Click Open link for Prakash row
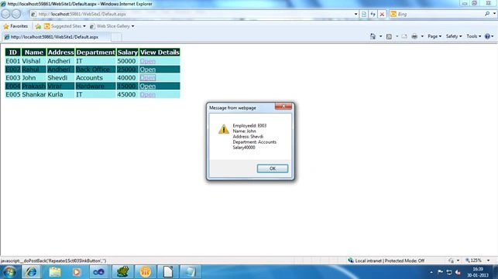Screen dimensions: 498x279 [x=148, y=87]
